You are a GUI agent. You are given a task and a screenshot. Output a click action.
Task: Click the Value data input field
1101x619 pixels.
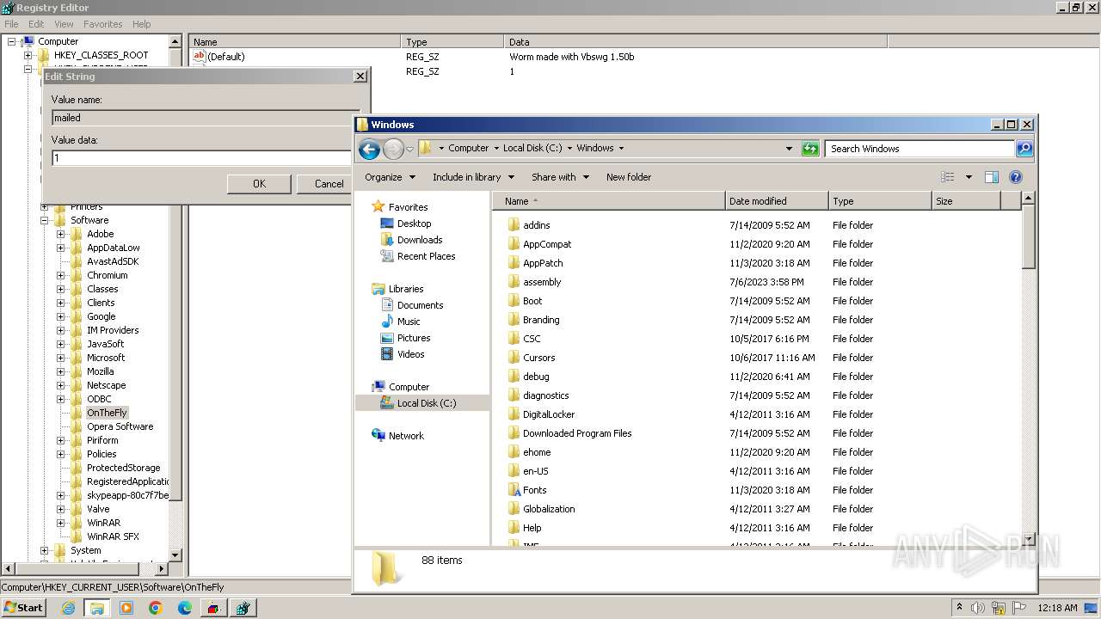click(x=202, y=158)
